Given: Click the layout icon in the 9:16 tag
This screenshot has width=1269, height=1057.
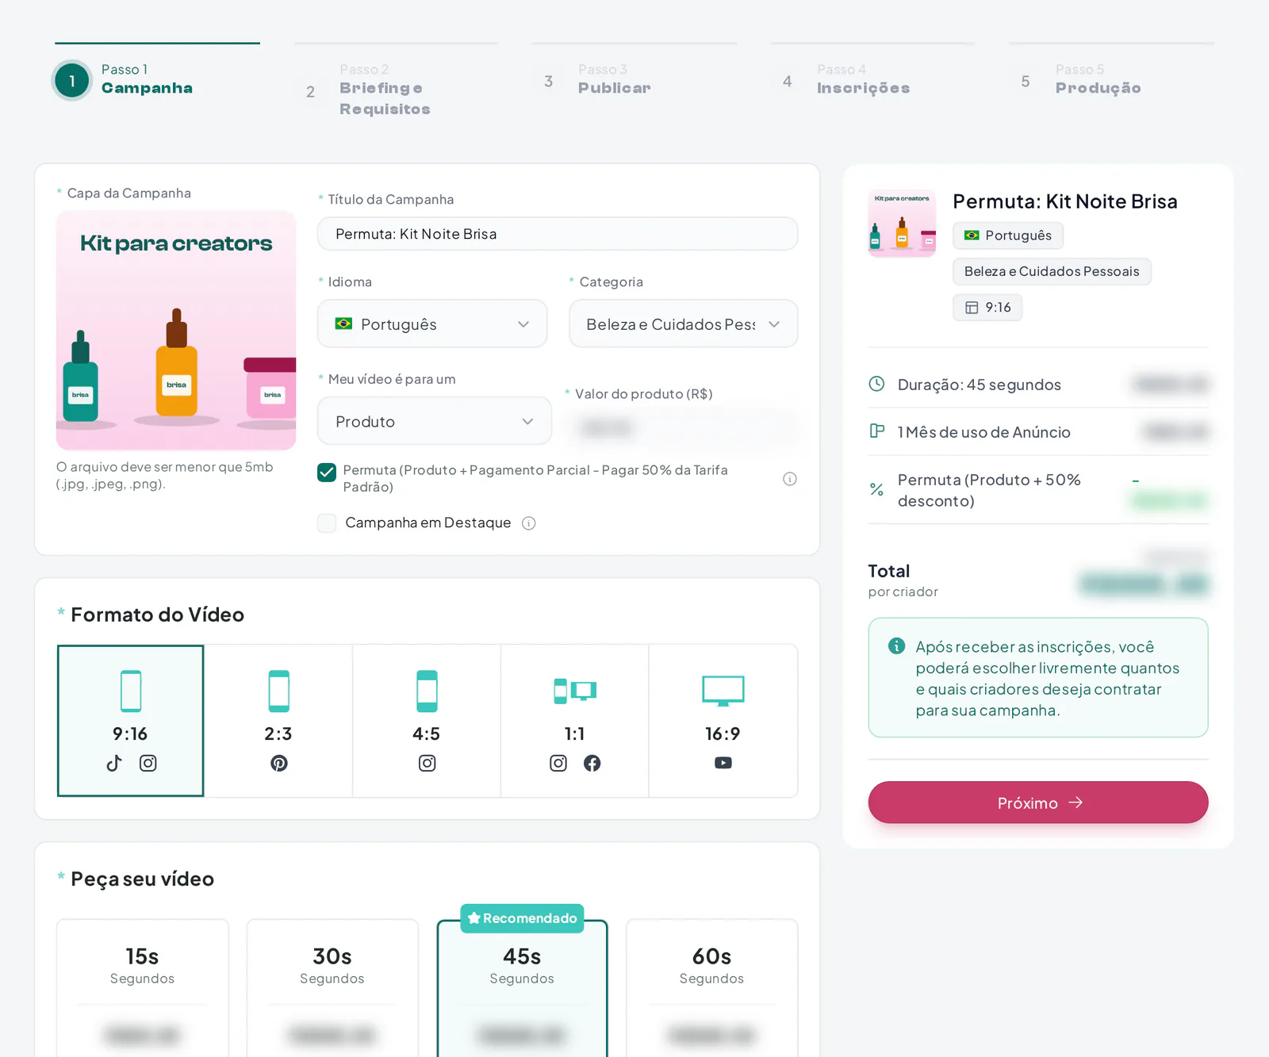Looking at the screenshot, I should [x=972, y=308].
